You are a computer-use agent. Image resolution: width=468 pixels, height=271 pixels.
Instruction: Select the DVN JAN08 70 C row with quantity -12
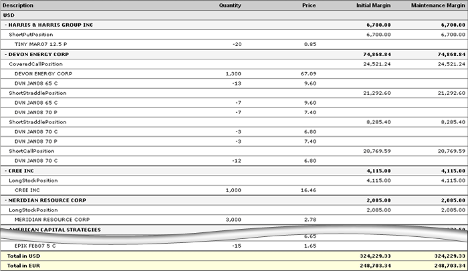tap(234, 161)
